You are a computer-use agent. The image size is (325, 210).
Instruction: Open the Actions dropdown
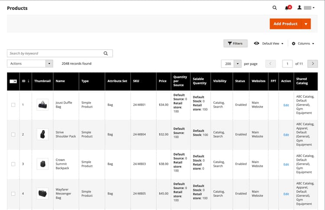coord(30,64)
